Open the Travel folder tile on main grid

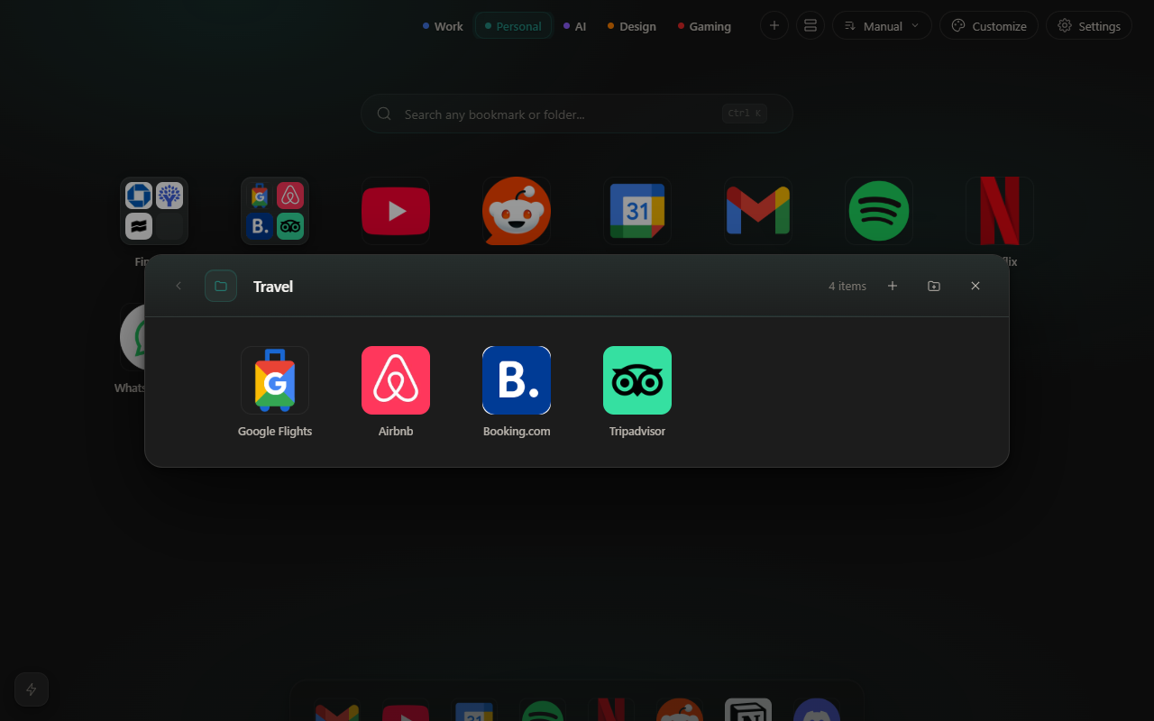pos(275,211)
